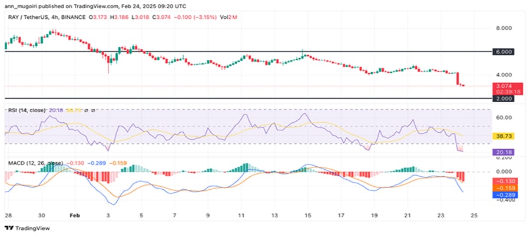Click the change value −0.100 (−3.15%)
Image resolution: width=530 pixels, height=235 pixels.
click(x=195, y=17)
